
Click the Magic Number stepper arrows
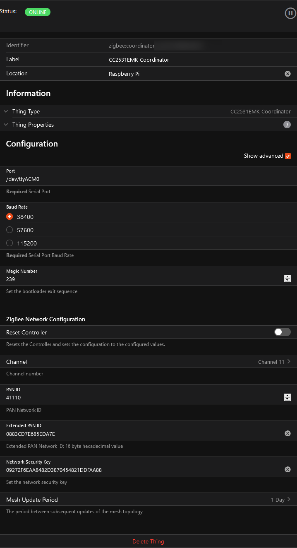tap(287, 279)
